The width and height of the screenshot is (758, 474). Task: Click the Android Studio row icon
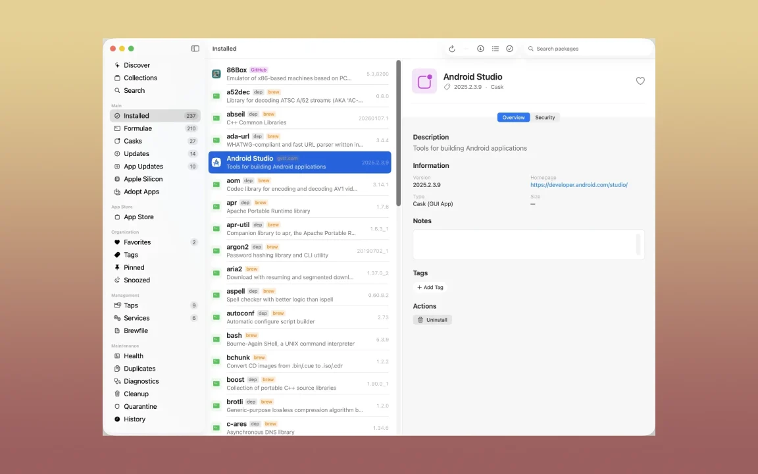(216, 163)
